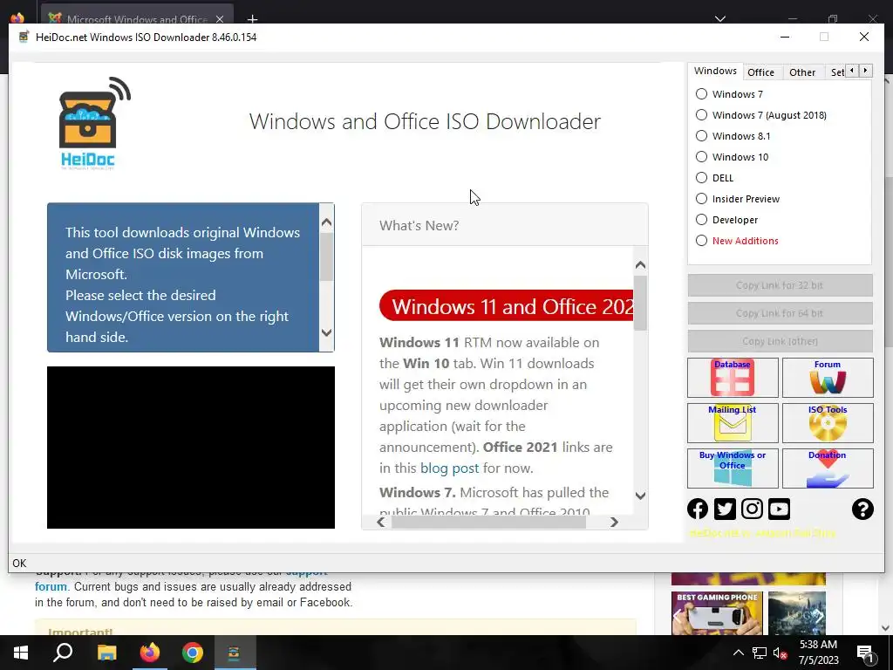Screen dimensions: 893x670
Task: Open Buy Windows or Office tile
Action: (x=733, y=468)
